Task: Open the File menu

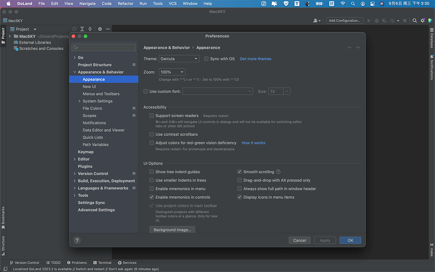Action: click(42, 4)
